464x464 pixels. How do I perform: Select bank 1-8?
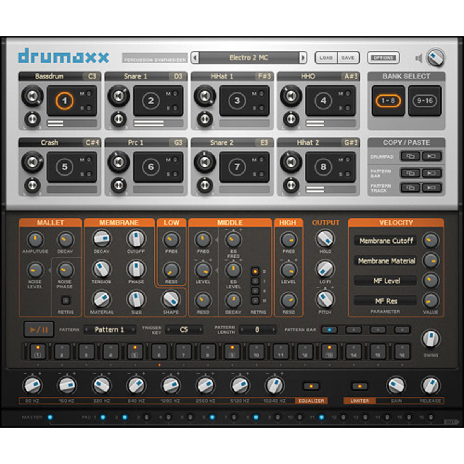pyautogui.click(x=388, y=101)
